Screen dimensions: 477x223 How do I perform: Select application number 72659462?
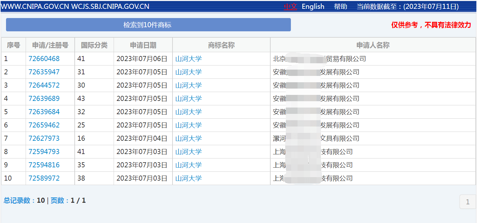click(x=44, y=125)
